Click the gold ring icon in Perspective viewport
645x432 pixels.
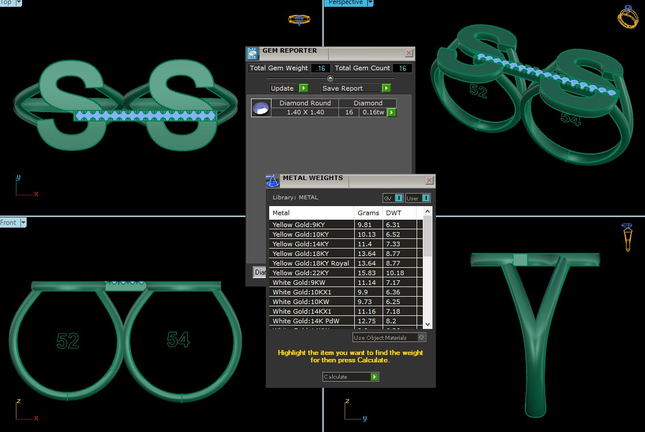click(627, 16)
